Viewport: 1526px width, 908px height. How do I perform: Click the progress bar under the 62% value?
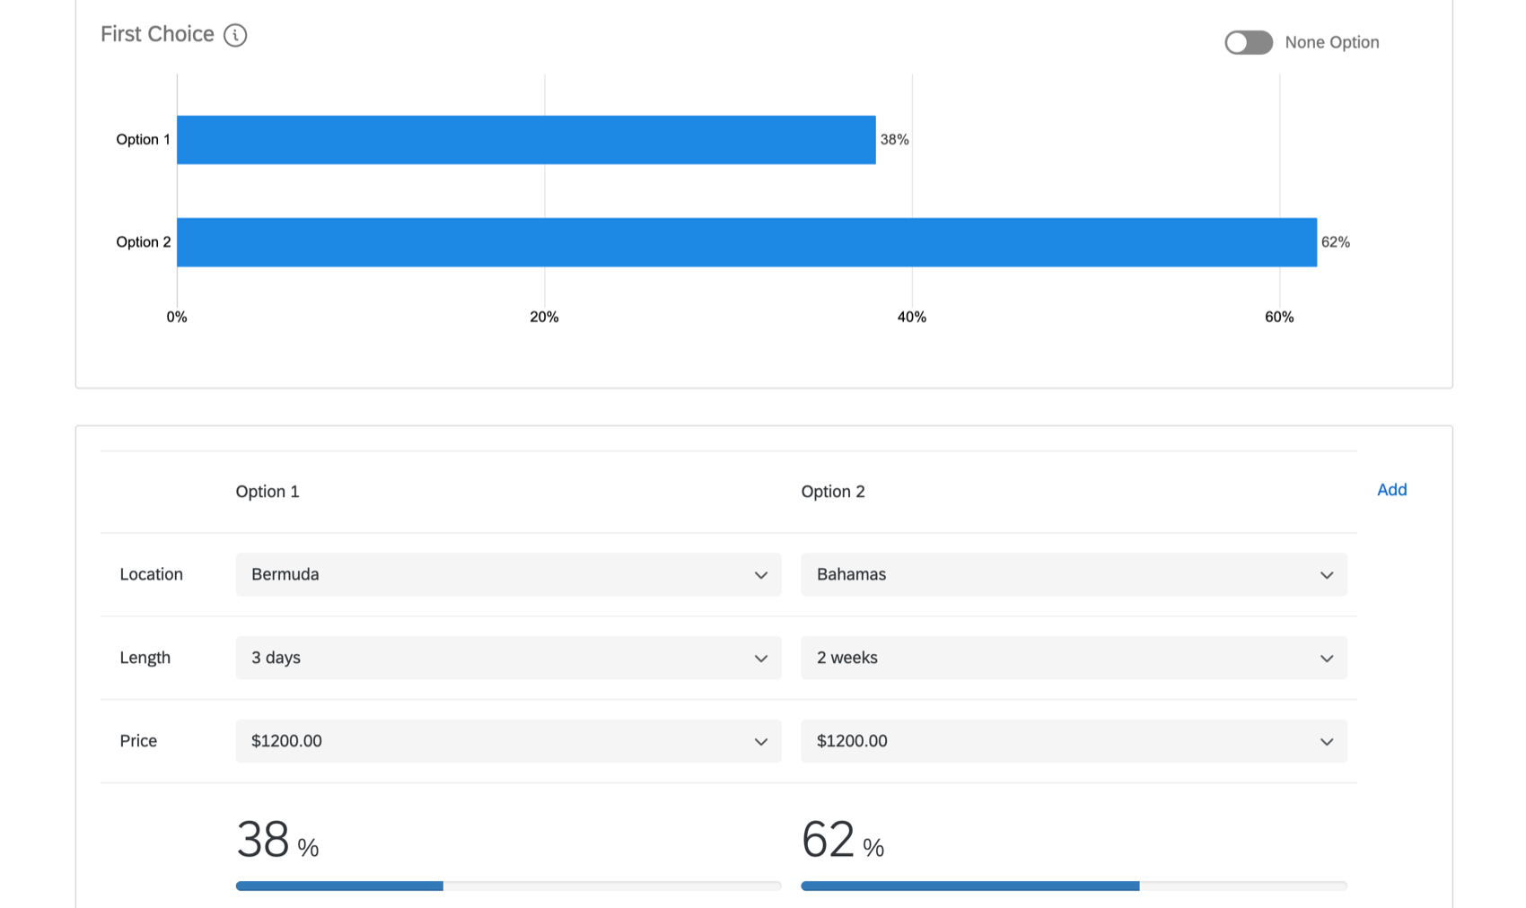1074,886
